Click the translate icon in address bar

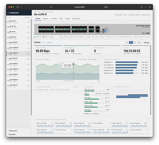pyautogui.click(x=105, y=7)
